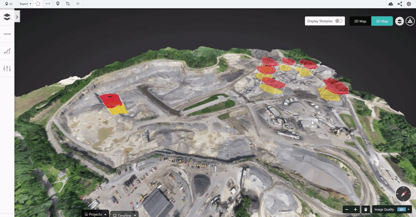Click the compass to reset orientation
The width and height of the screenshot is (416, 217).
403,193
